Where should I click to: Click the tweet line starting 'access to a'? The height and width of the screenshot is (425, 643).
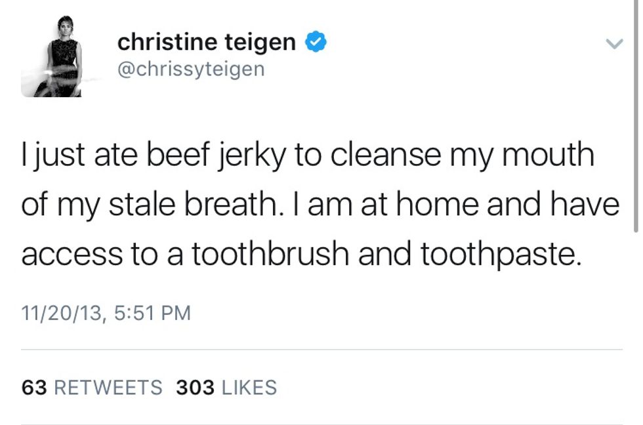pos(301,254)
